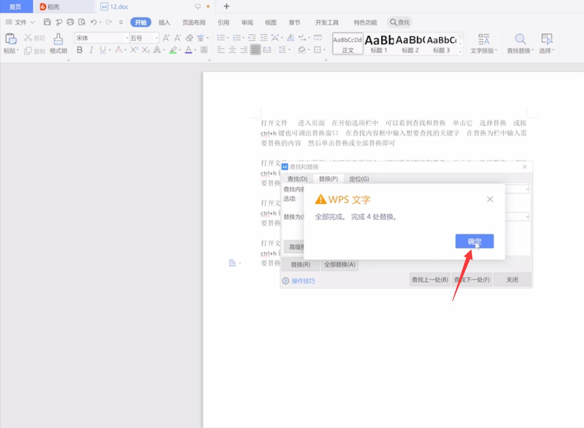The height and width of the screenshot is (428, 584).
Task: Click the text highlight color marker
Action: (x=173, y=50)
